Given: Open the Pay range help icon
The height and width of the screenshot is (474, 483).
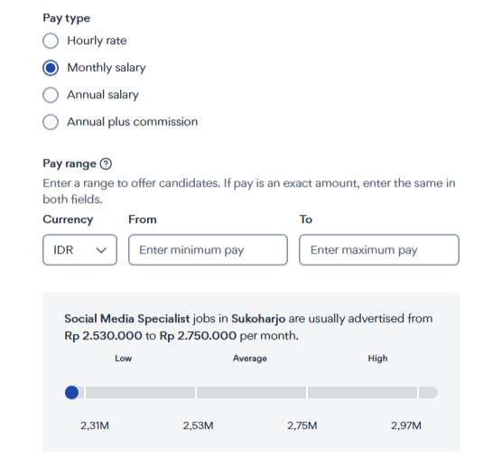Looking at the screenshot, I should point(106,163).
